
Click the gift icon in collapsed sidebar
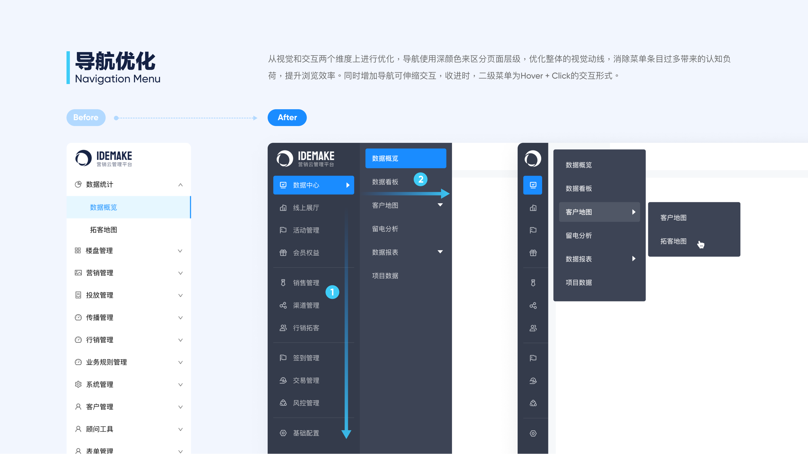(x=533, y=253)
